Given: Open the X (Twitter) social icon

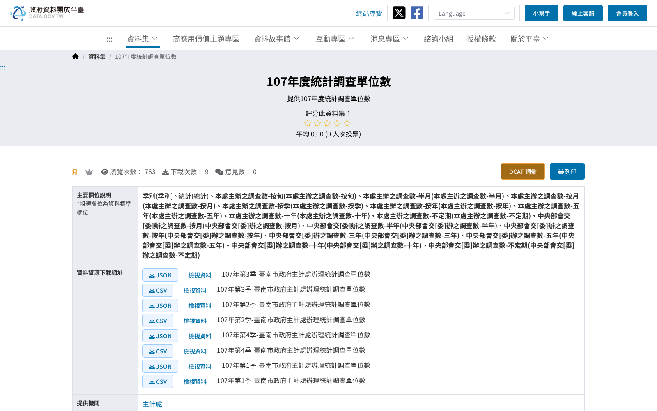Looking at the screenshot, I should pyautogui.click(x=399, y=13).
